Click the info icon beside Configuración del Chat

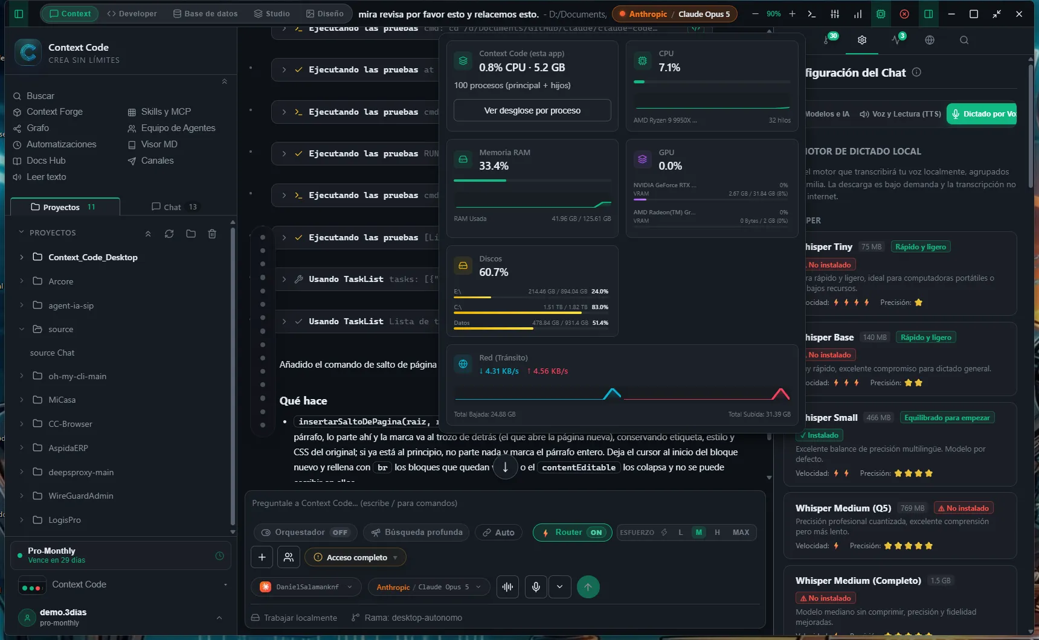click(916, 72)
